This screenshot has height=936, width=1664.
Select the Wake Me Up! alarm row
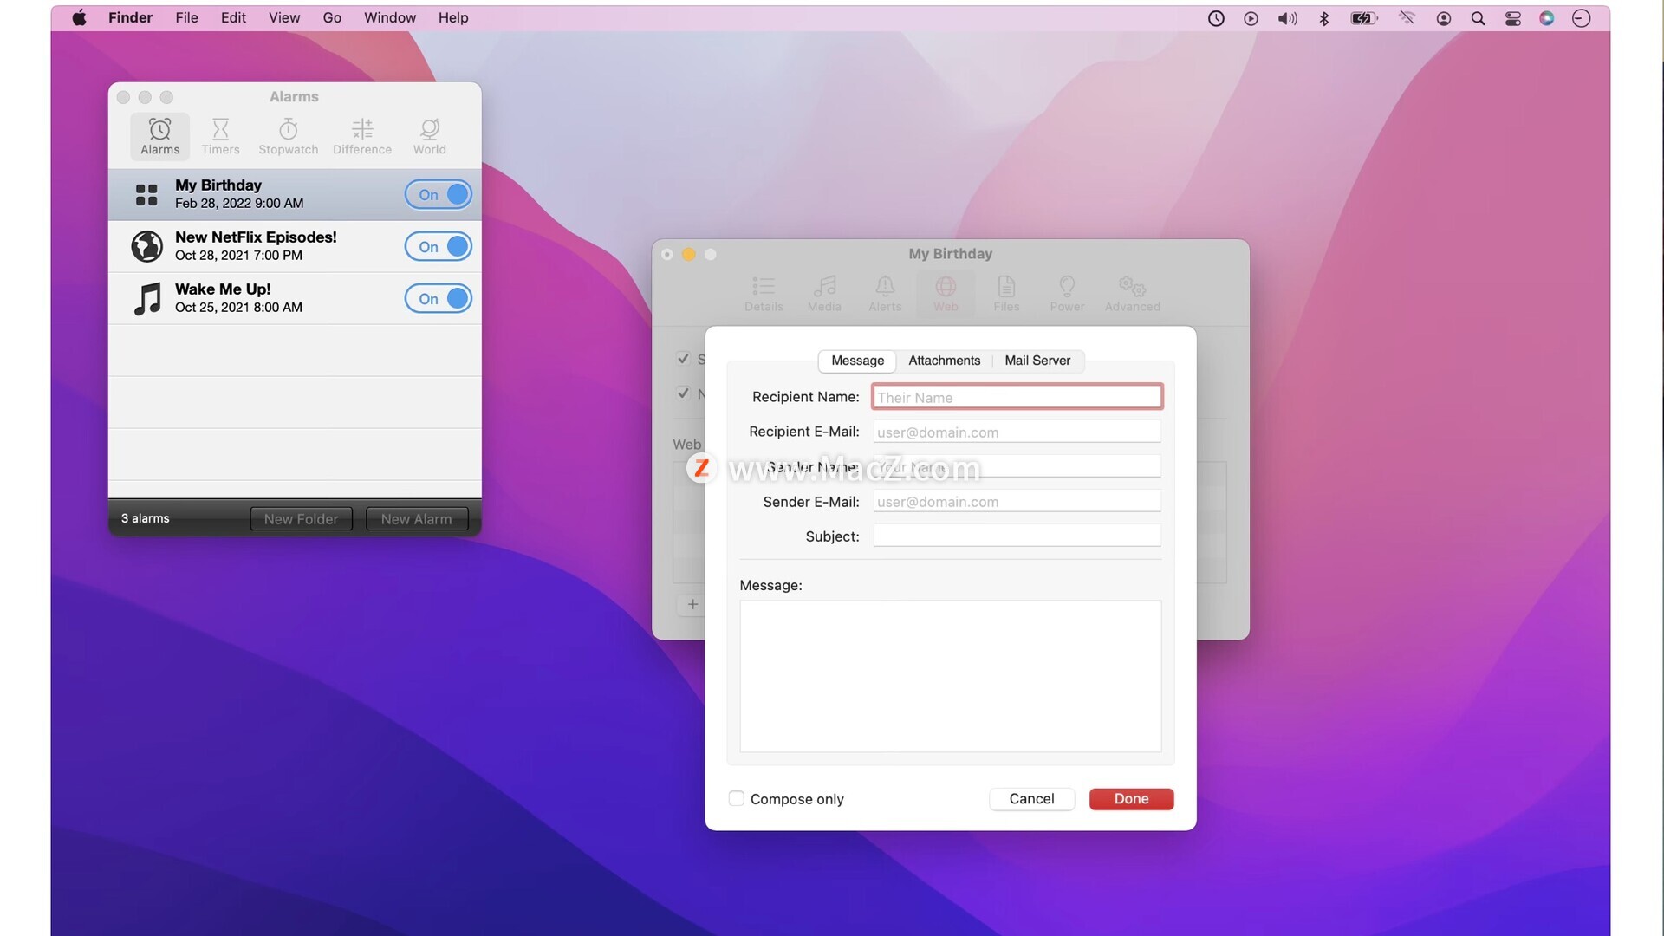pyautogui.click(x=295, y=298)
